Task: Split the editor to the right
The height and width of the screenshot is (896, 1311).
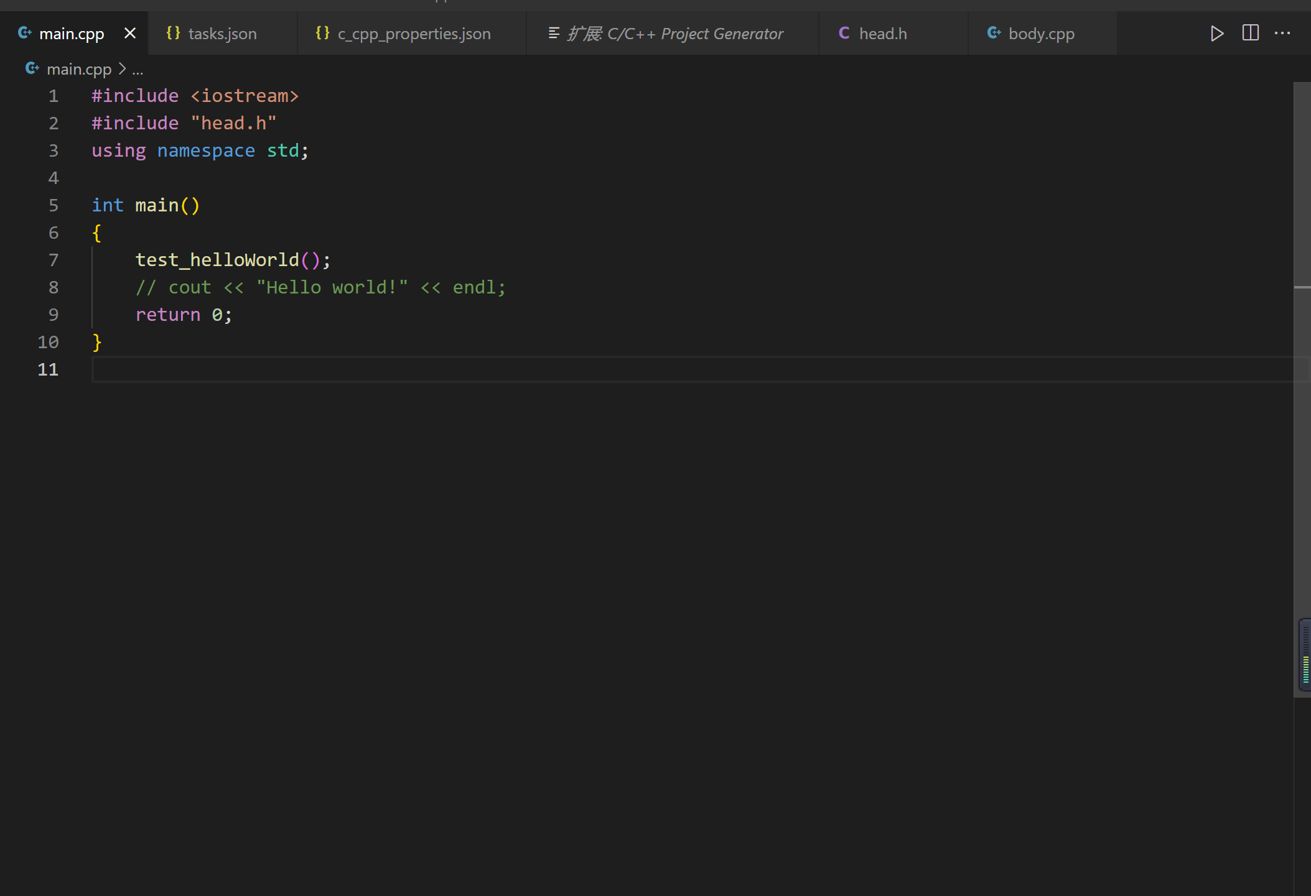Action: 1250,33
